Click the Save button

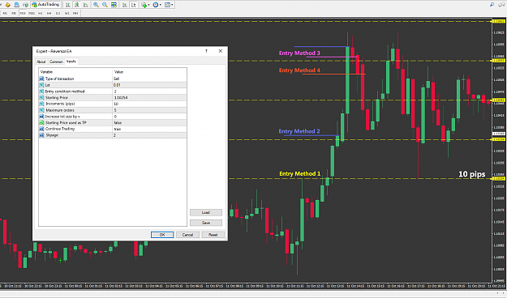coord(206,223)
